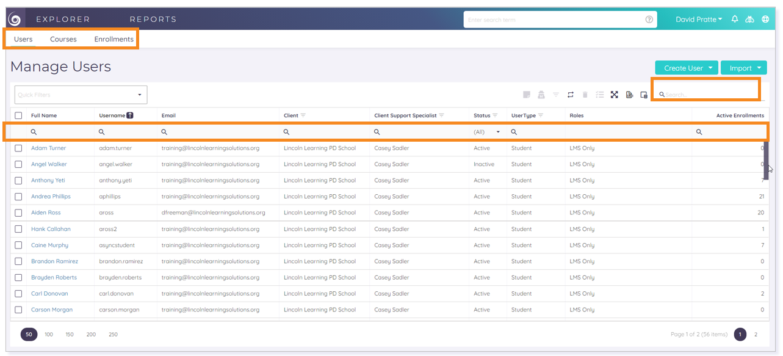Click the sticky note icon in grid toolbar
The image size is (783, 356).
527,95
